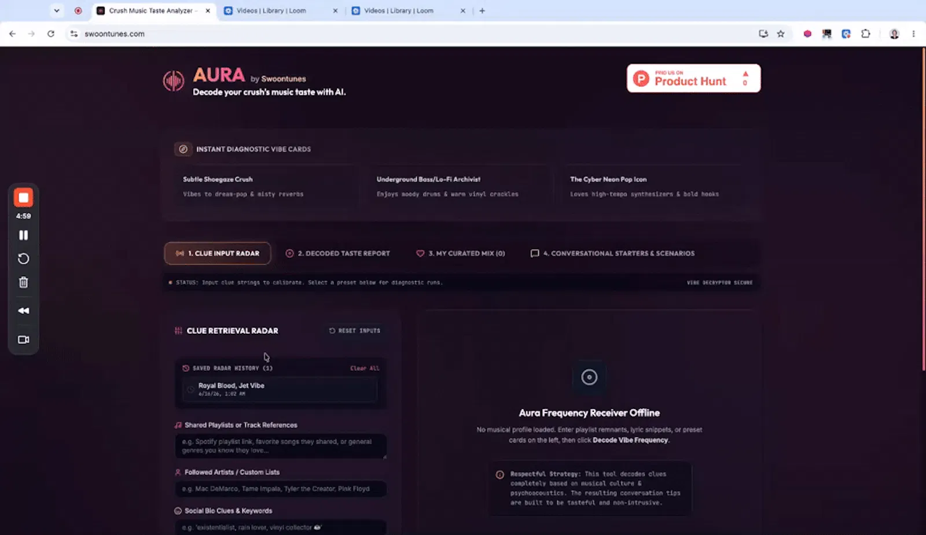Switch to Crush Music Taste Analyzer tab
Image resolution: width=926 pixels, height=535 pixels.
(153, 10)
